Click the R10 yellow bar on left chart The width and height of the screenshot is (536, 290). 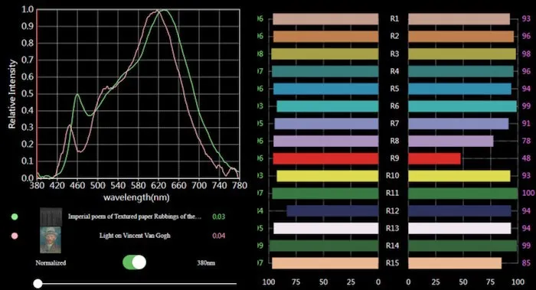pyautogui.click(x=328, y=176)
